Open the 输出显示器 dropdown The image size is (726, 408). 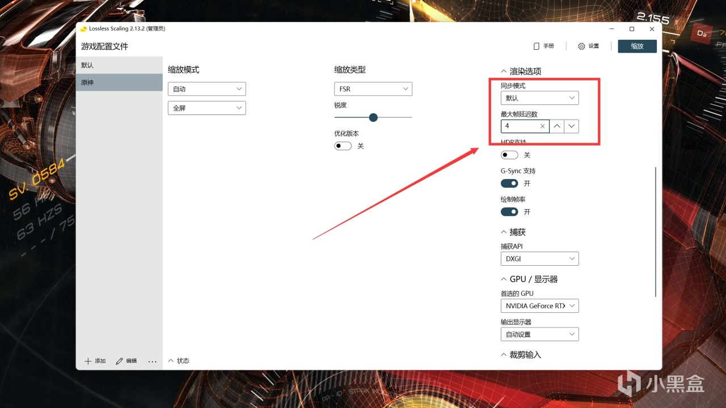coord(539,334)
